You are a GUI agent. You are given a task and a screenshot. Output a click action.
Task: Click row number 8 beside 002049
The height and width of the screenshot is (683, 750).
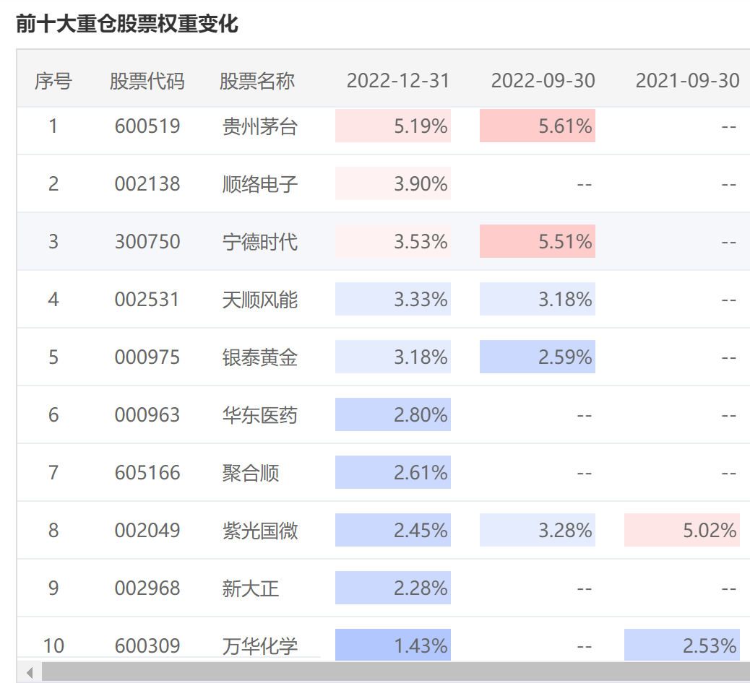coord(53,531)
